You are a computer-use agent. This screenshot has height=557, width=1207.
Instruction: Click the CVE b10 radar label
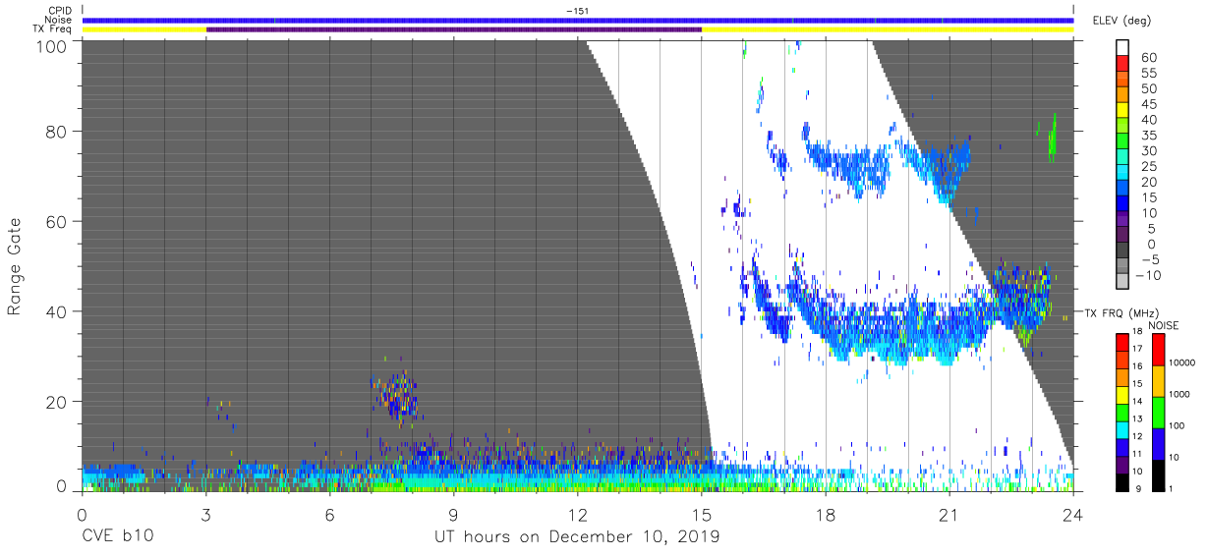(117, 537)
